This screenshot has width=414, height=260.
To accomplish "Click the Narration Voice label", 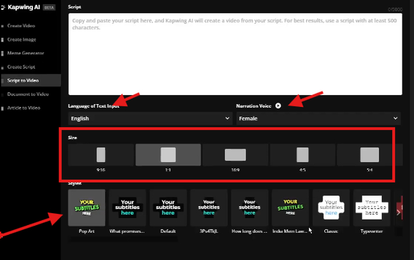I will [x=253, y=106].
